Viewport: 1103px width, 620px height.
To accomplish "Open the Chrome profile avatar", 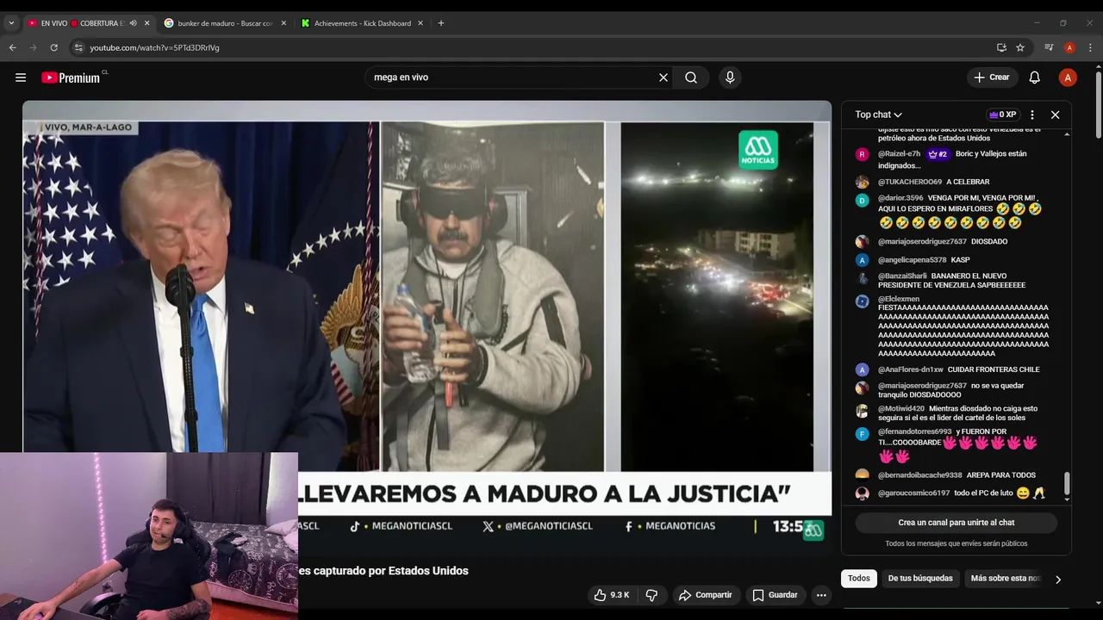I will [x=1069, y=47].
